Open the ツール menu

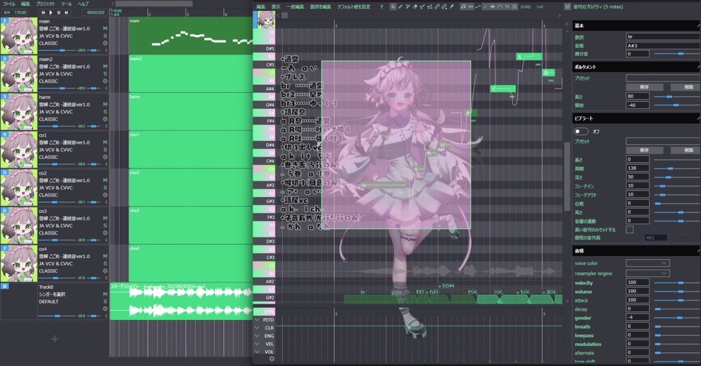tap(66, 3)
